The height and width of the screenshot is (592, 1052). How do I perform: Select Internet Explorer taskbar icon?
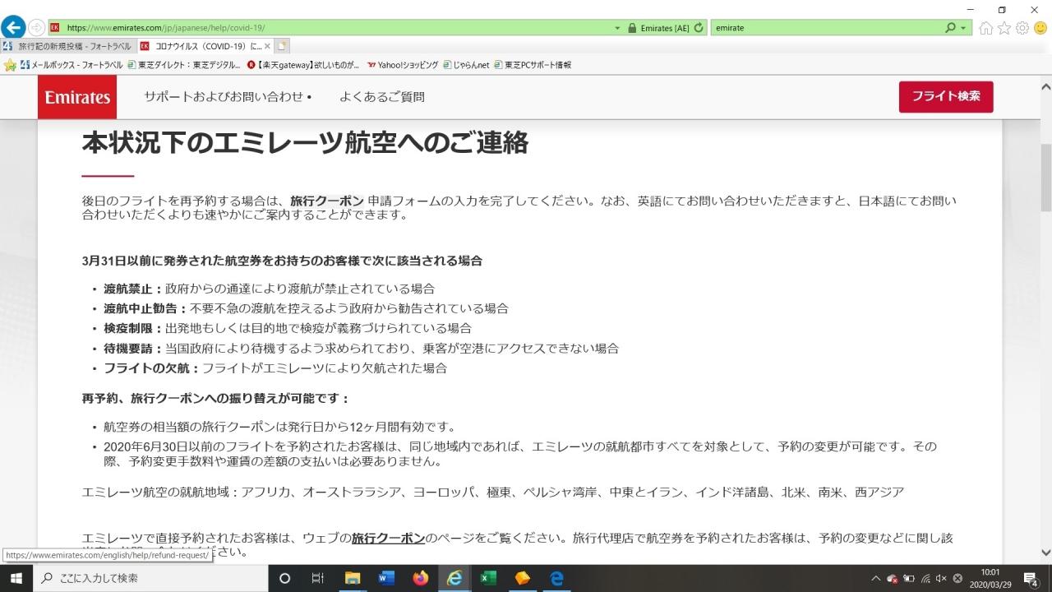454,578
